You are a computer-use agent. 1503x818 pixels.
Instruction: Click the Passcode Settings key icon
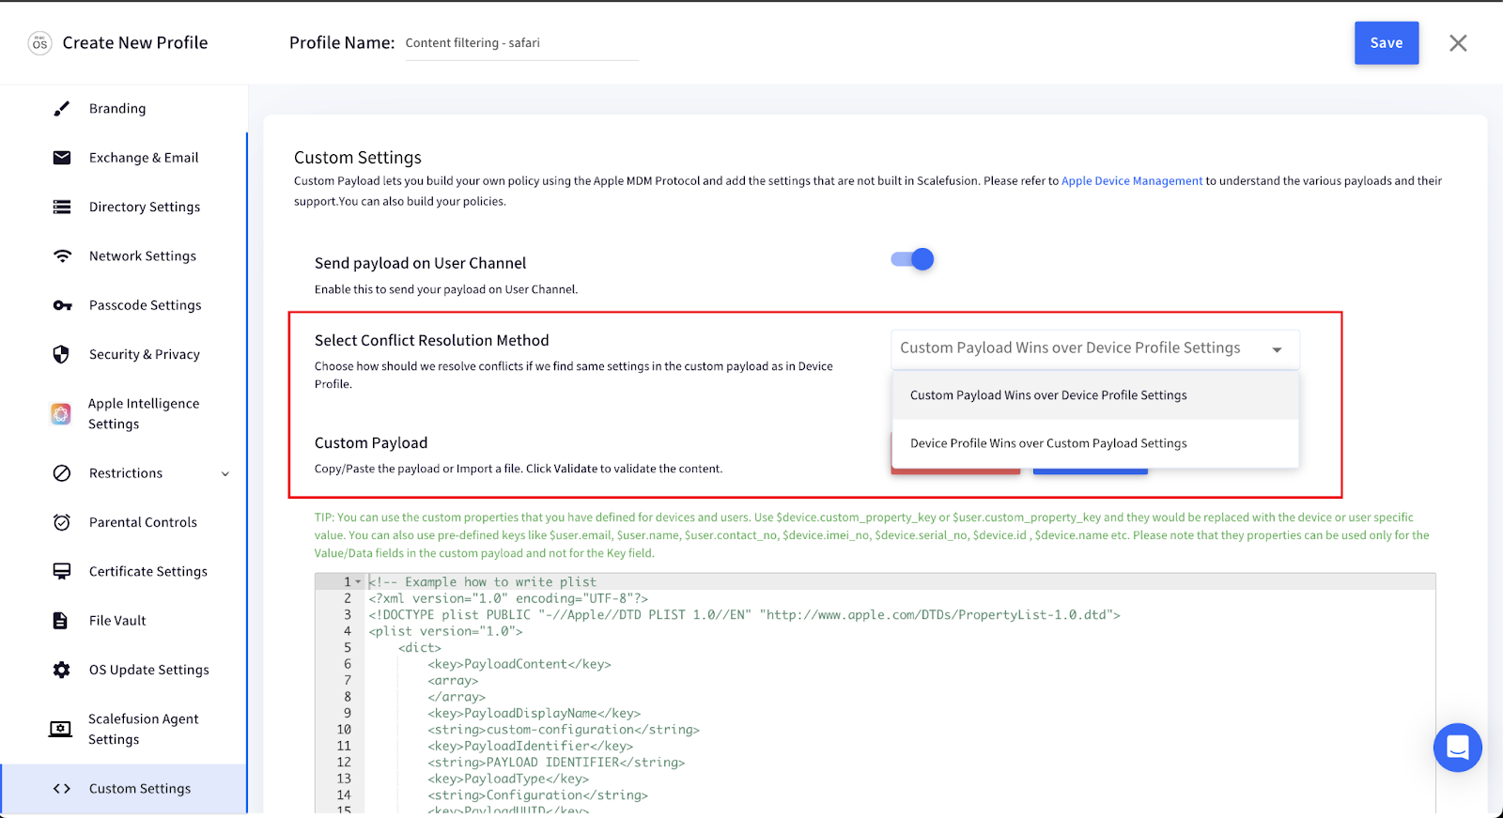[x=62, y=305]
